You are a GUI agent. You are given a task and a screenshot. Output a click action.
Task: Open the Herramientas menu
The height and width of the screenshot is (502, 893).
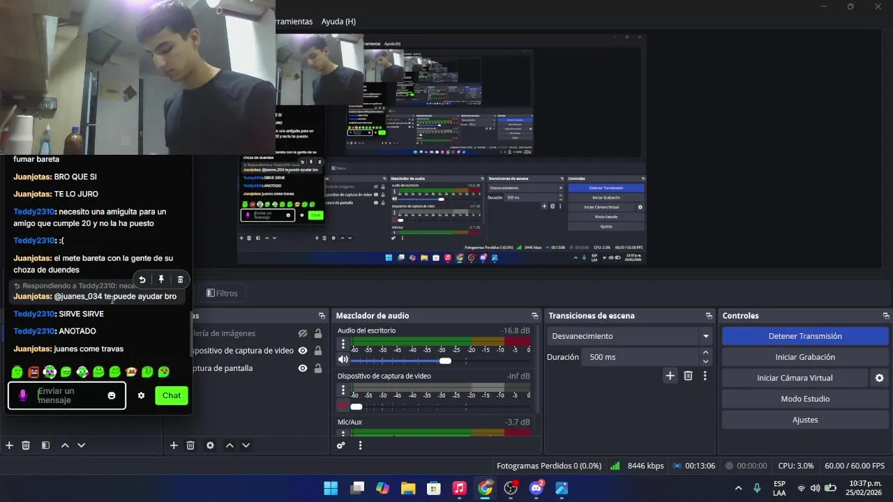tap(294, 22)
